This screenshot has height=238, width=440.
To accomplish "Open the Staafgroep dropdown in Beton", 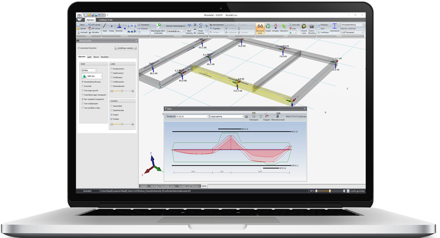I will (x=207, y=116).
